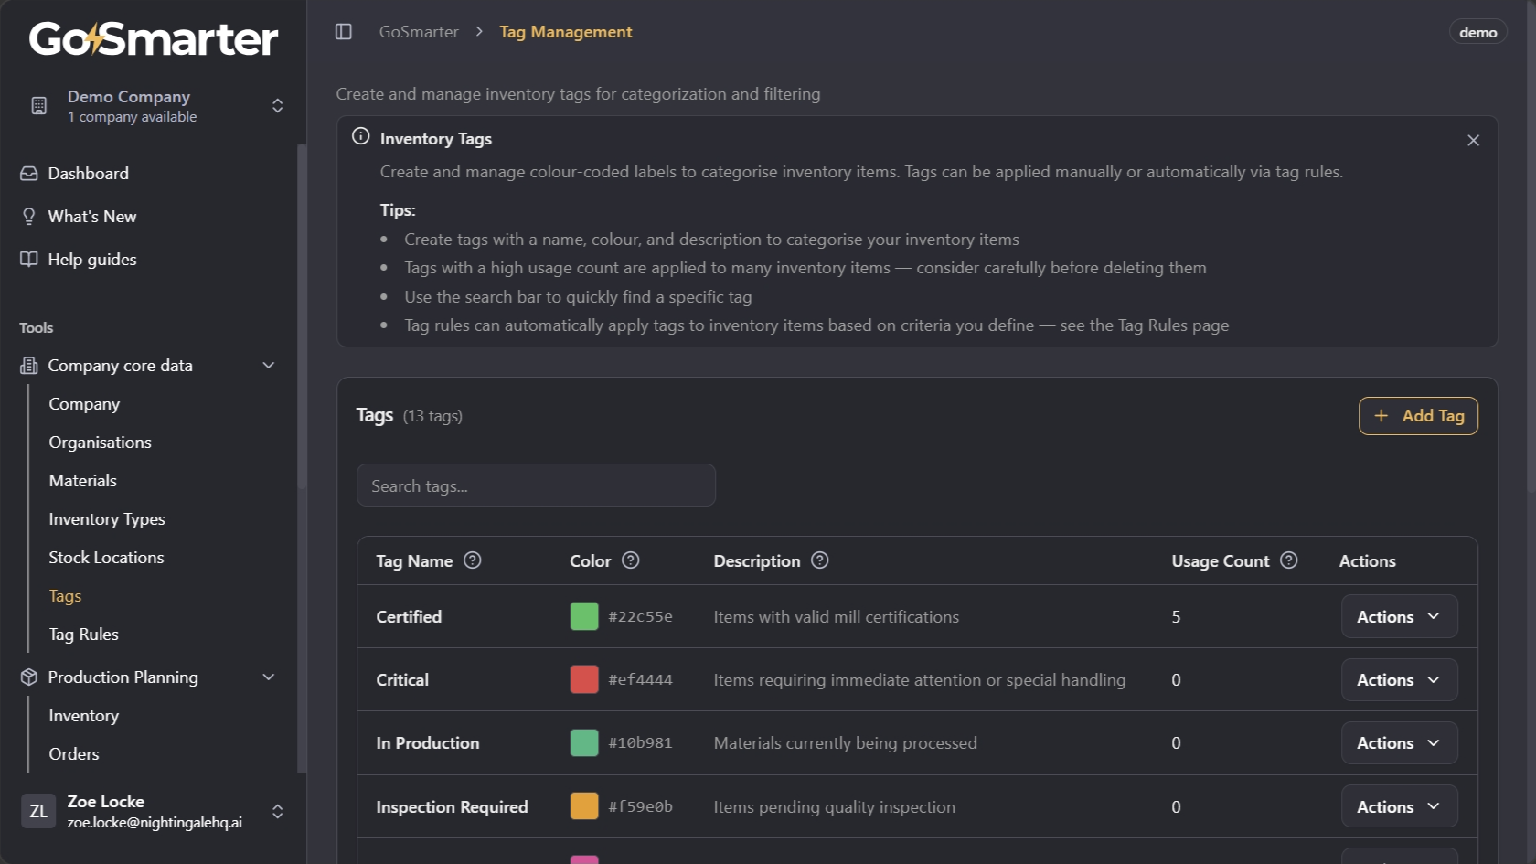
Task: Click the sidebar collapse icon beside breadcrumb
Action: click(344, 31)
